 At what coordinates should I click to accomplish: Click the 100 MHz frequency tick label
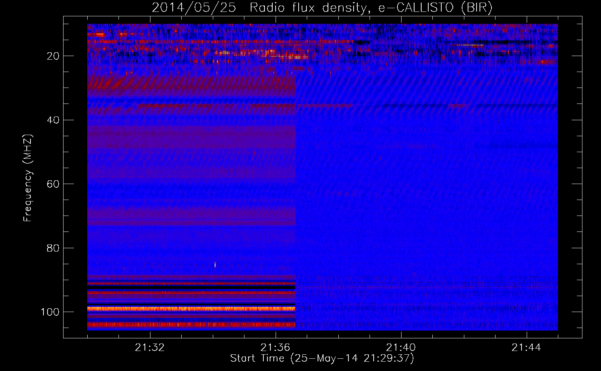point(50,312)
